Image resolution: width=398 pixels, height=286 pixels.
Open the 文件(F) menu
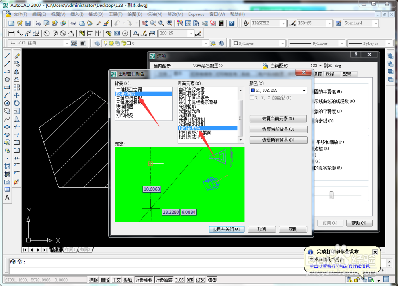click(20, 14)
